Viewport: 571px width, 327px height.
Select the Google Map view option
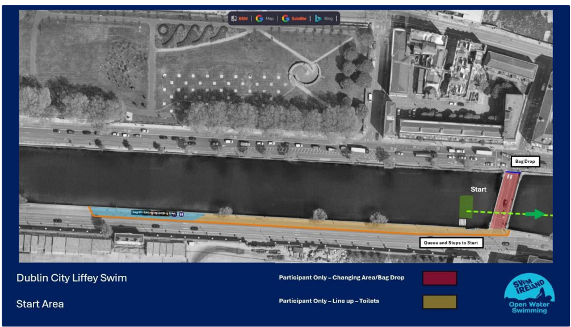[x=270, y=18]
